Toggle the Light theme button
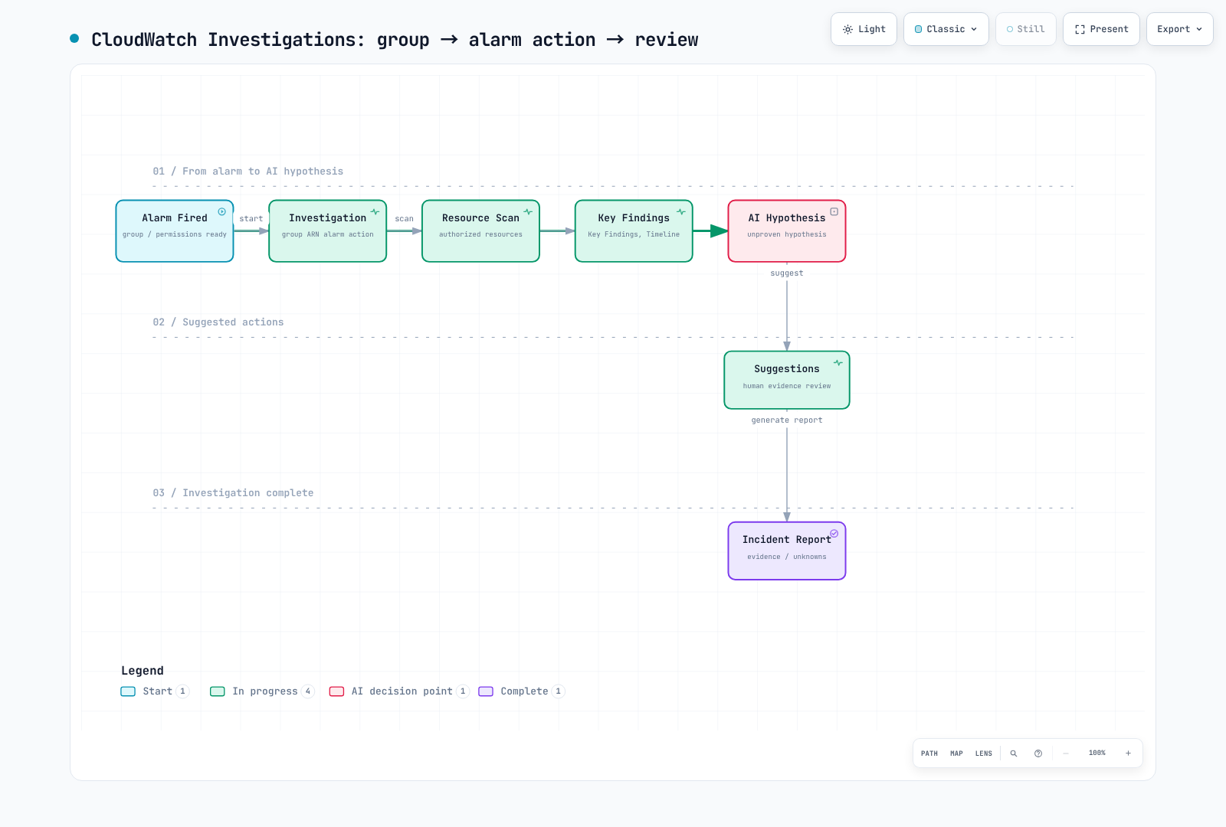This screenshot has height=827, width=1226. [864, 29]
